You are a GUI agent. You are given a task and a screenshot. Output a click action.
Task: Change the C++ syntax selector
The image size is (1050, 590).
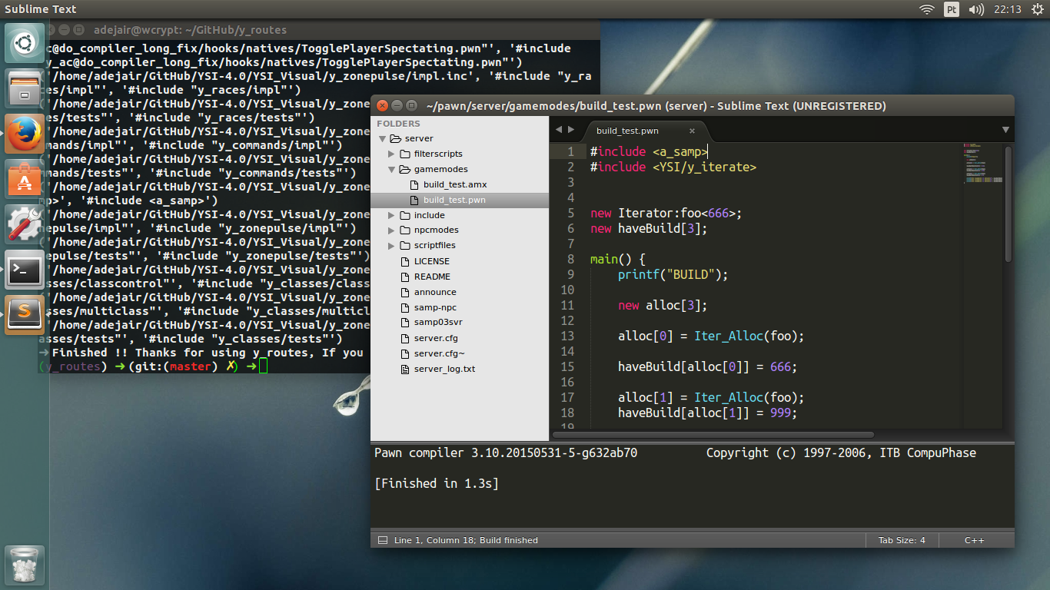pos(974,540)
